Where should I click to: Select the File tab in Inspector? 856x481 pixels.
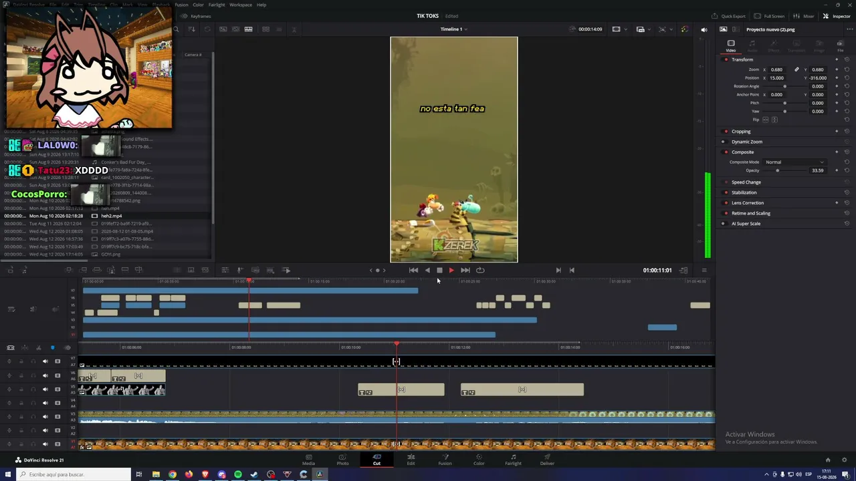(x=841, y=45)
